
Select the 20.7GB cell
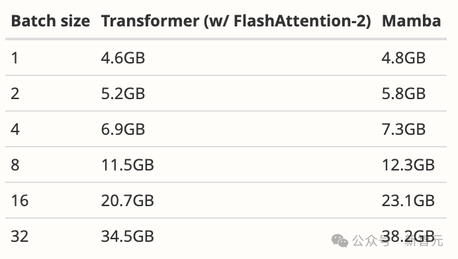point(127,201)
